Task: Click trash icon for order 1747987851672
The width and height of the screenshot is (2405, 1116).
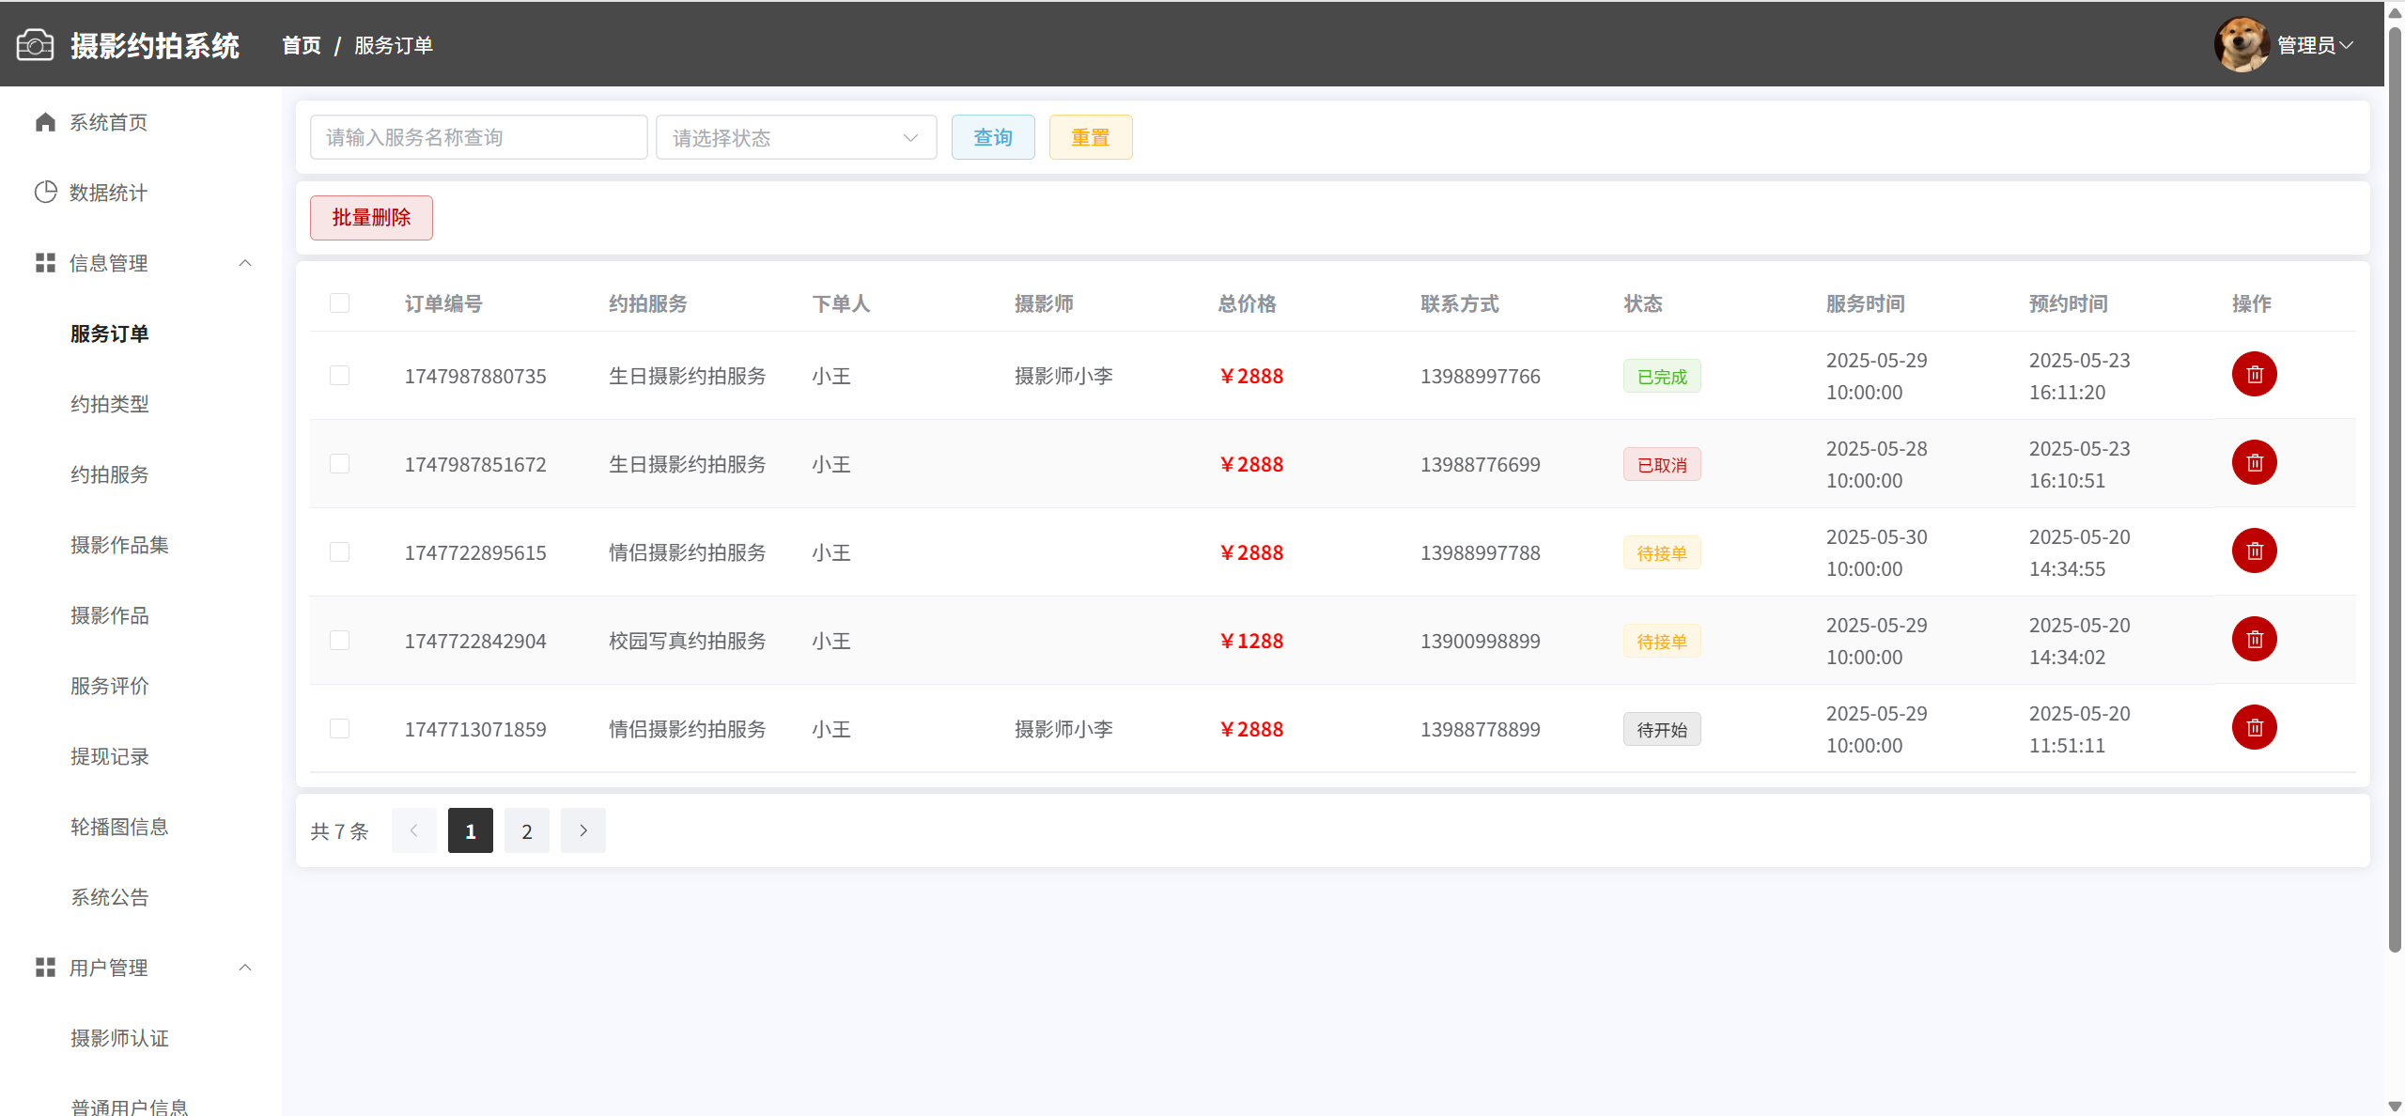Action: click(2254, 463)
